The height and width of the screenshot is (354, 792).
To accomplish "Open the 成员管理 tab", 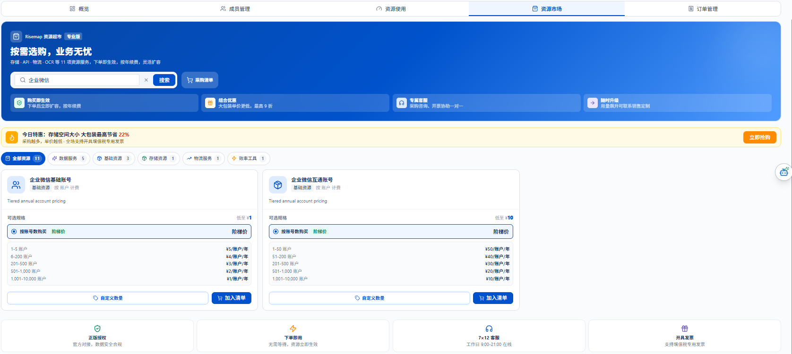I will pos(235,8).
